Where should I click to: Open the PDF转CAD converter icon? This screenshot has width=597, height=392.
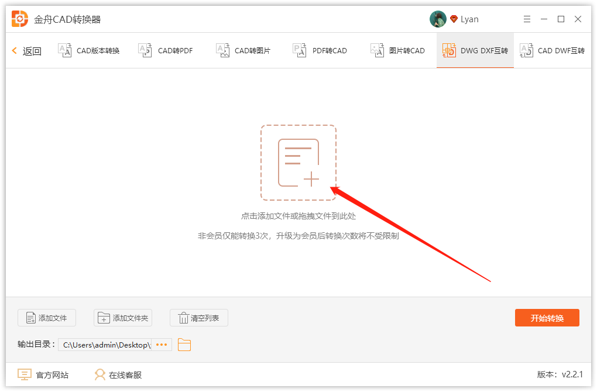pyautogui.click(x=299, y=50)
